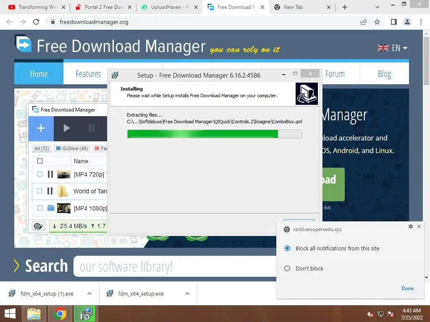430x322 pixels.
Task: Select the All (72) filter in FDM preview
Action: click(42, 148)
